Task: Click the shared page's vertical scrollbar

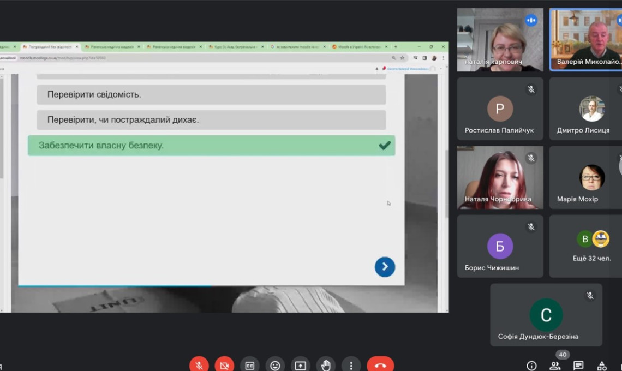Action: click(x=447, y=183)
